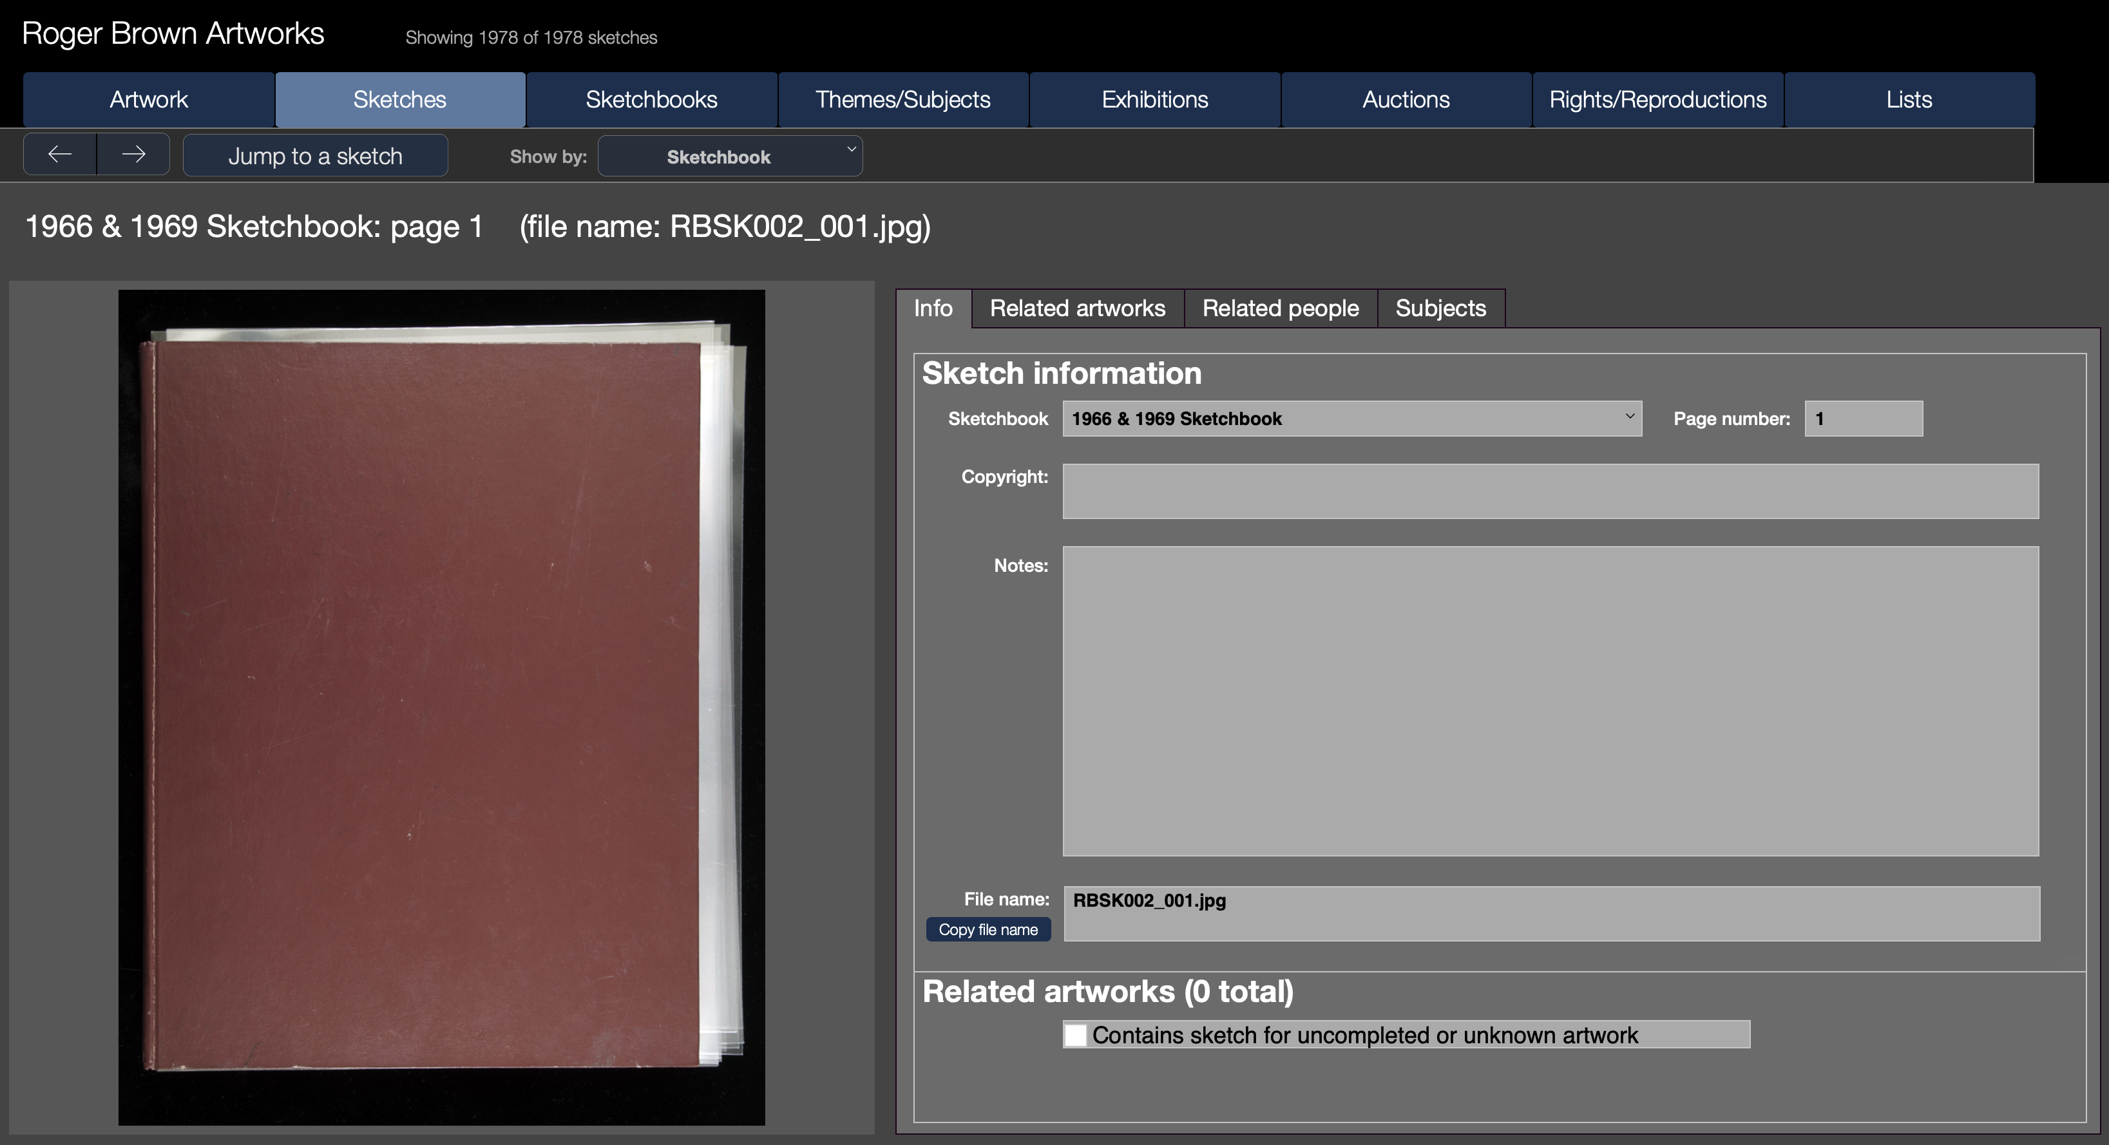This screenshot has height=1145, width=2109.
Task: Click the Copy file name button
Action: point(988,930)
